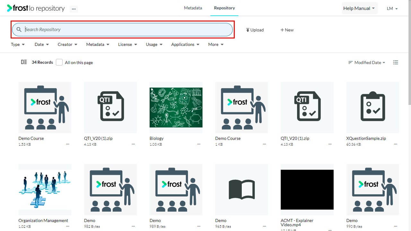Viewport: 411px width, 231px height.
Task: Show the More filters dropdown
Action: 216,45
